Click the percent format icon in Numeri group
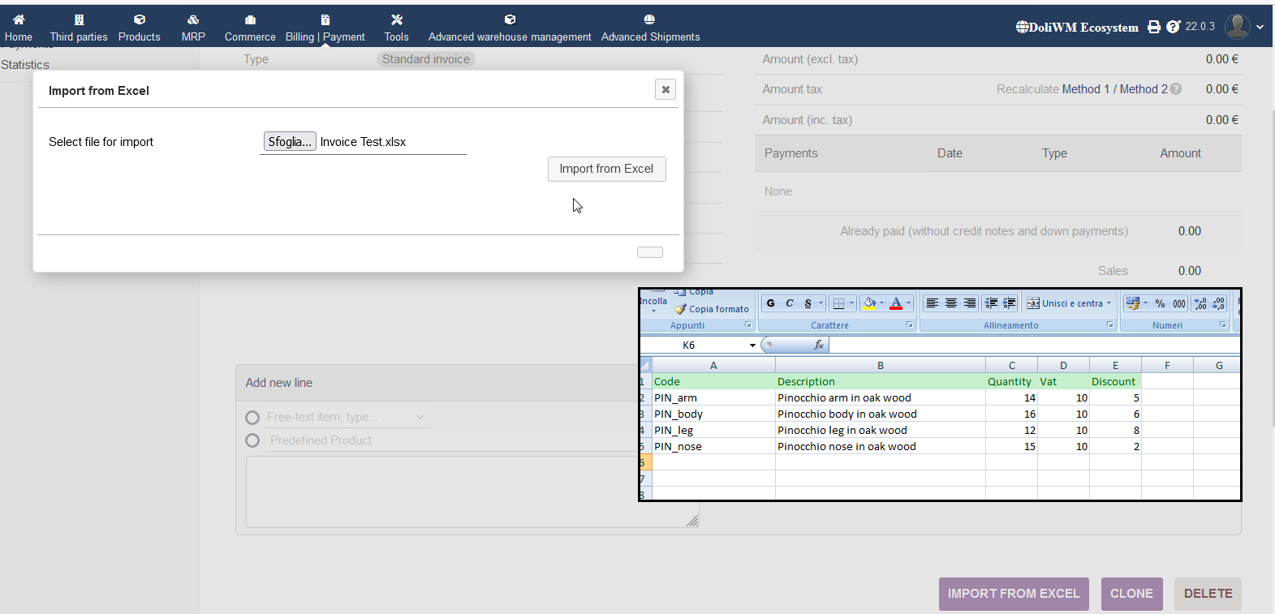The width and height of the screenshot is (1275, 614). tap(1160, 303)
